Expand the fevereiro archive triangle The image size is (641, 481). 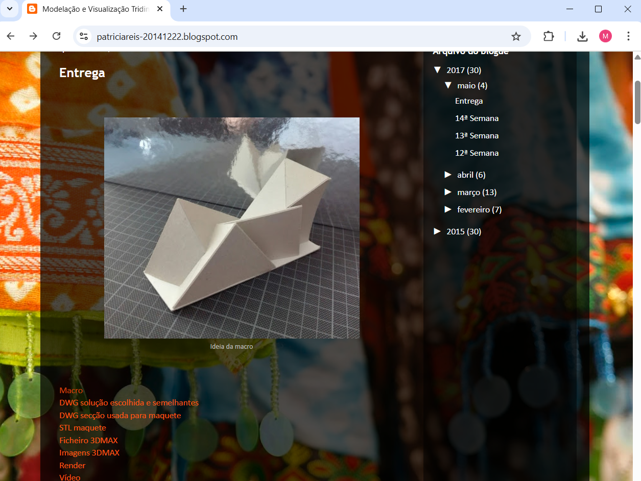[448, 209]
